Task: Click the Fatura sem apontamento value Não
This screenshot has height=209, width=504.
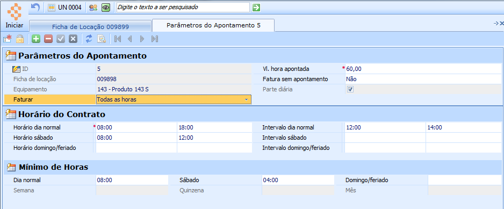Action: (x=423, y=79)
